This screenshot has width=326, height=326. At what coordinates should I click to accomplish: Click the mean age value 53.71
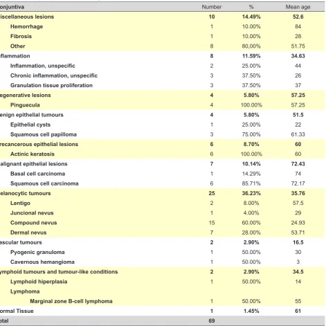pos(298,233)
